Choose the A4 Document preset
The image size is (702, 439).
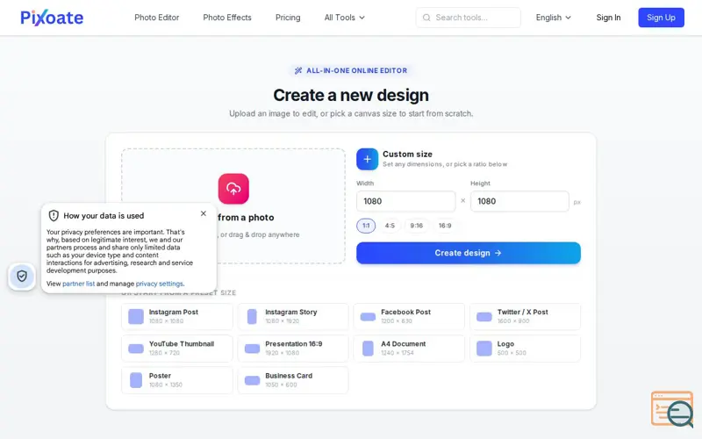pos(409,348)
